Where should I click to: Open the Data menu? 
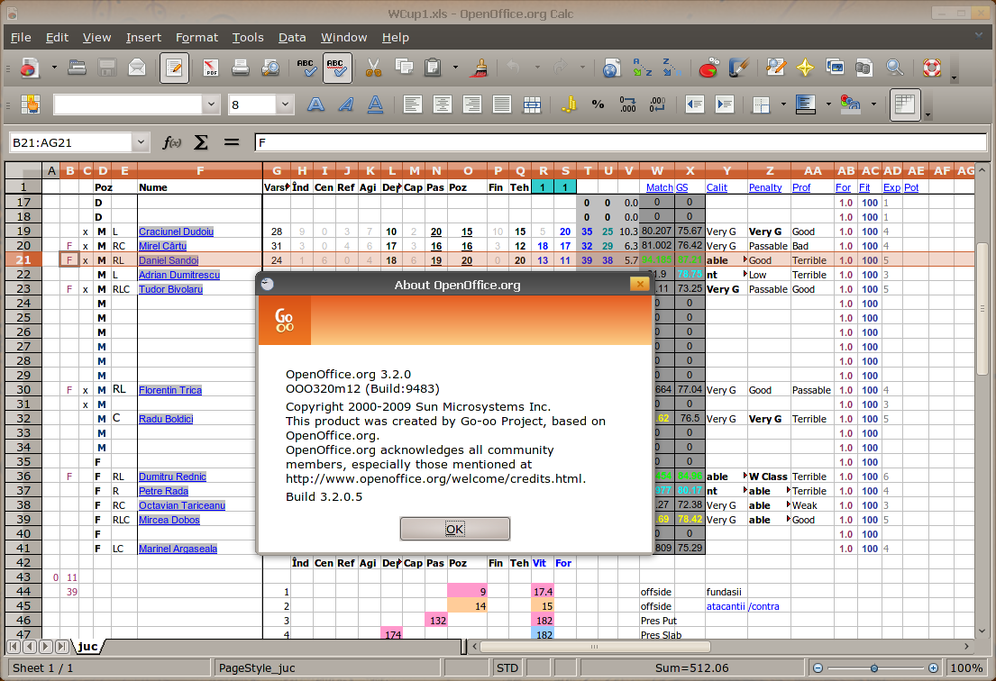click(292, 37)
